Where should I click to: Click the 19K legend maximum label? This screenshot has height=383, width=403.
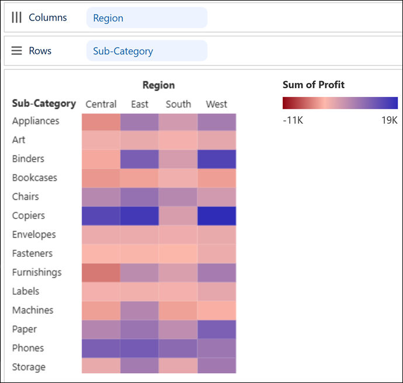pos(390,120)
